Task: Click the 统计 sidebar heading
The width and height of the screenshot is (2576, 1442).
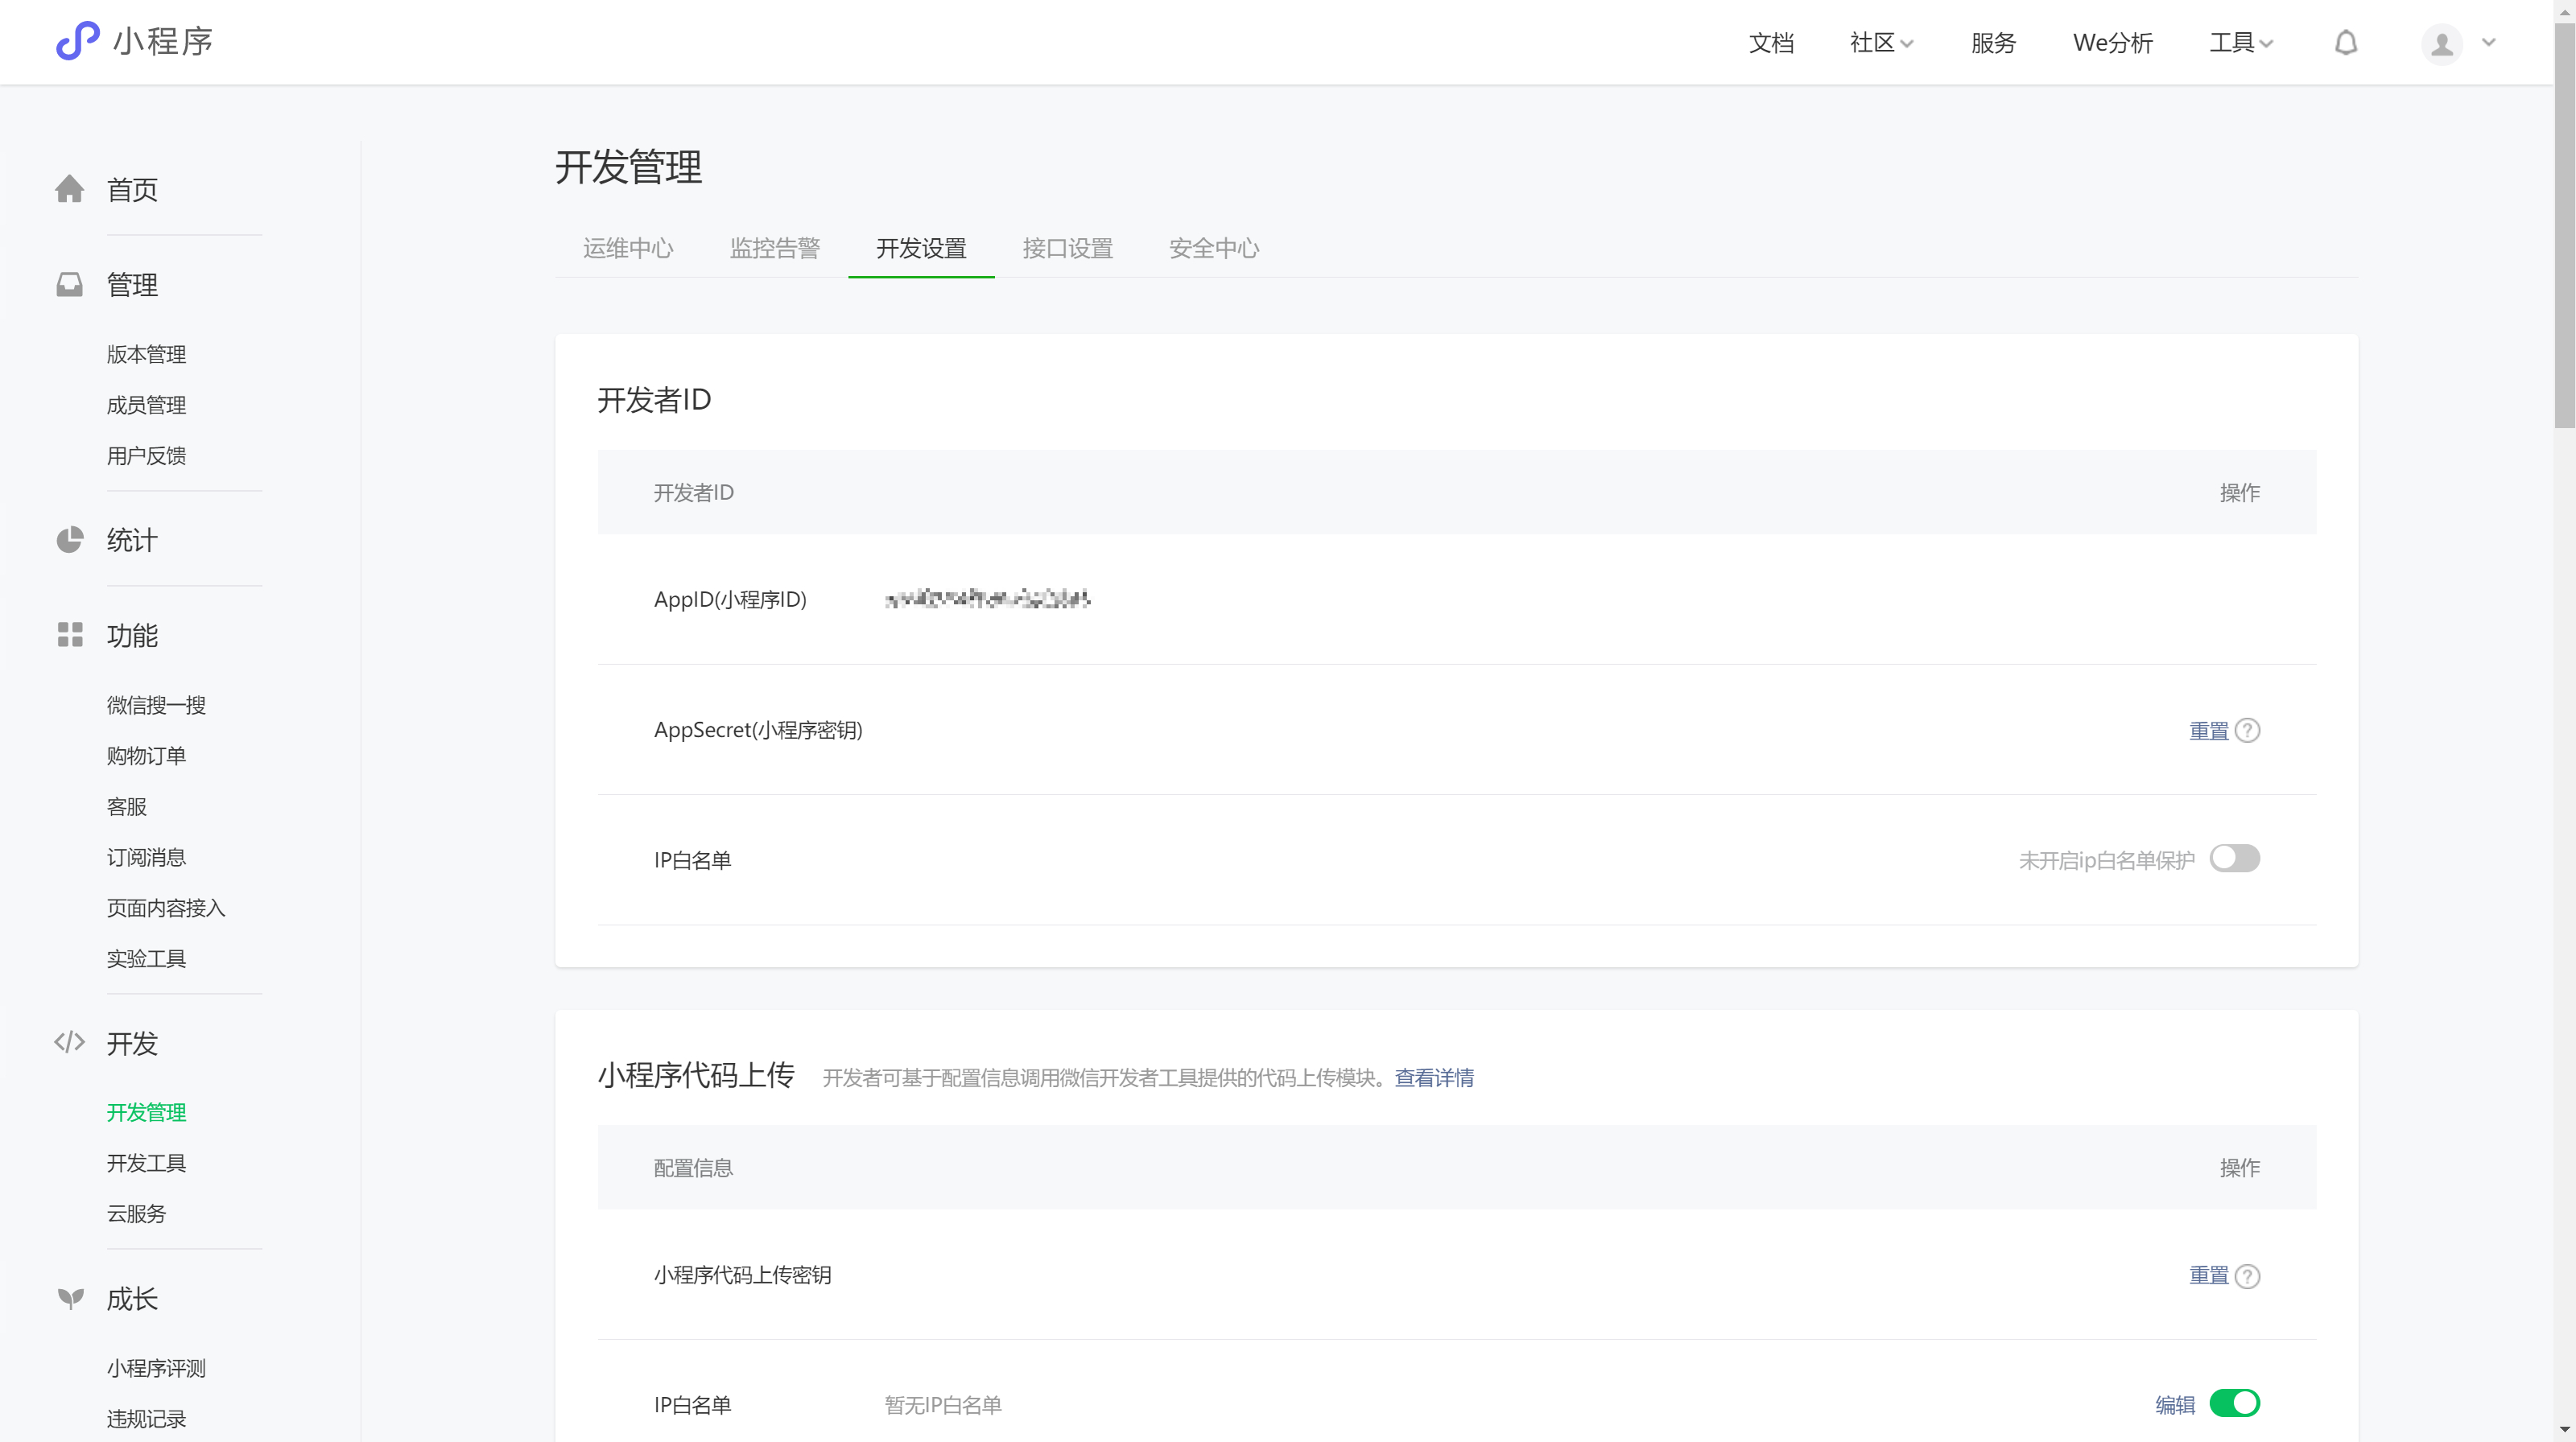Action: [132, 540]
